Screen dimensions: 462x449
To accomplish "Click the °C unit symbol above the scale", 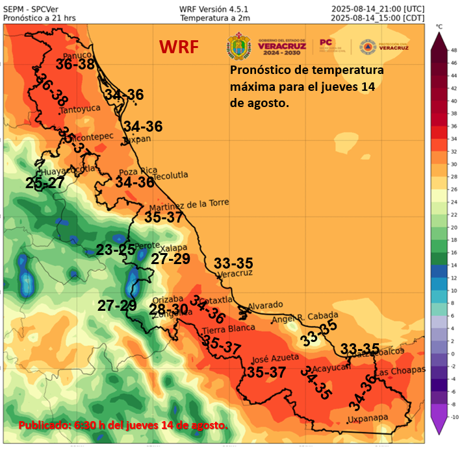I will pos(439,27).
